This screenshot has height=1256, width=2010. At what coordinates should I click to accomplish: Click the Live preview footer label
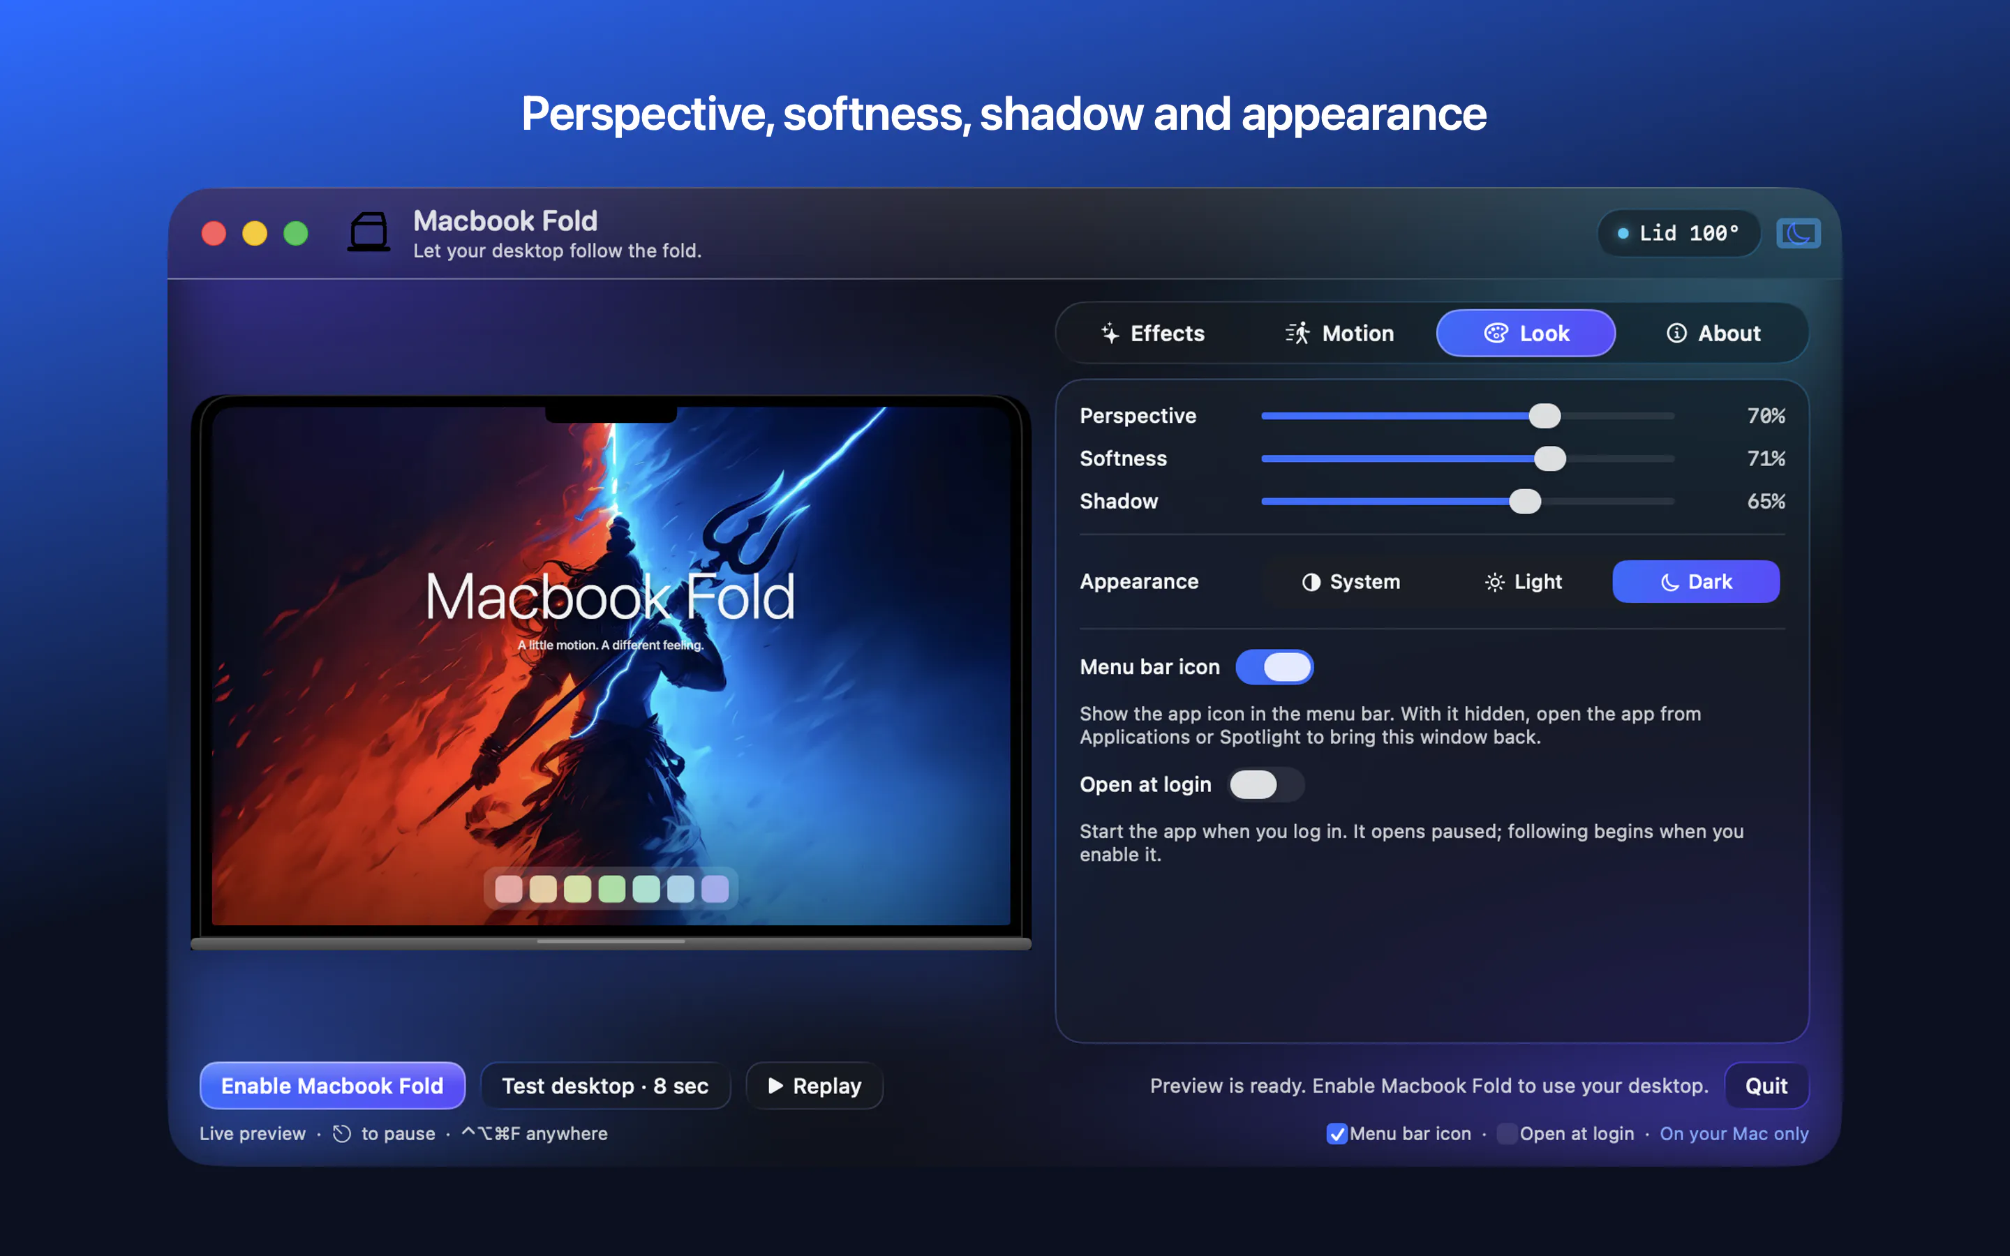point(253,1133)
